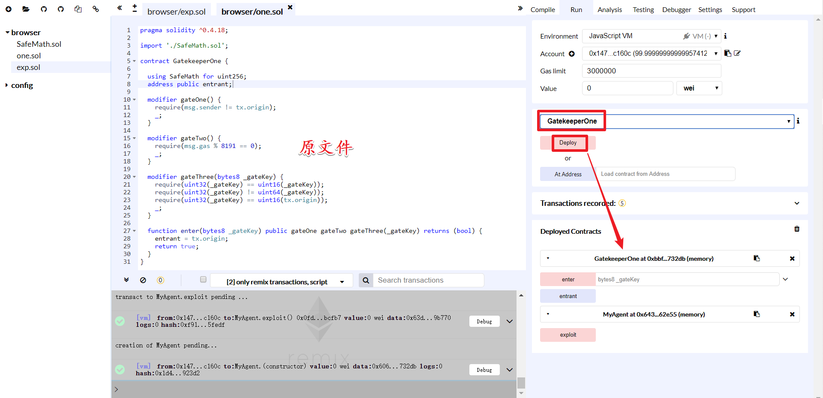Switch to Settings tab
This screenshot has height=398, width=823.
(710, 10)
